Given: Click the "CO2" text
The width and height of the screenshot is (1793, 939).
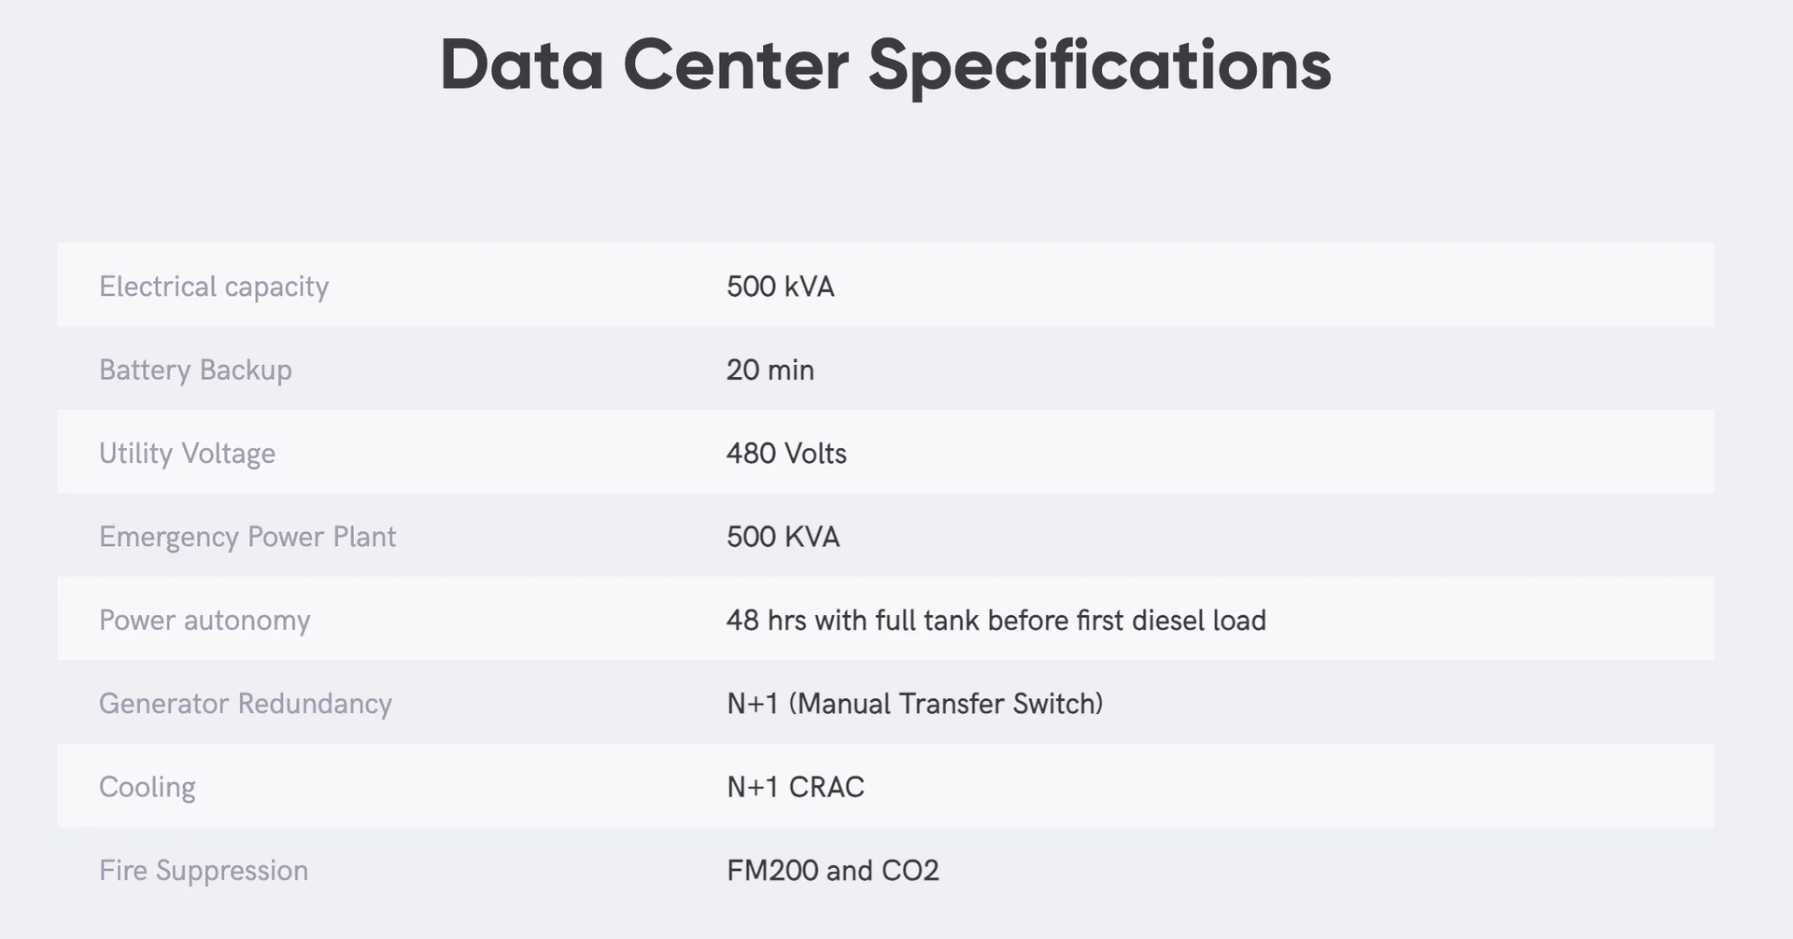Looking at the screenshot, I should click(910, 871).
